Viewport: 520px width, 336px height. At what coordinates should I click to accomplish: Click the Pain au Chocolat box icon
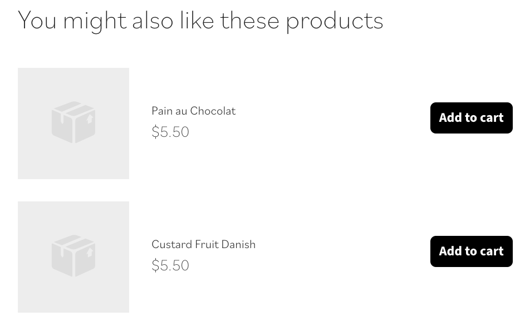pyautogui.click(x=73, y=122)
